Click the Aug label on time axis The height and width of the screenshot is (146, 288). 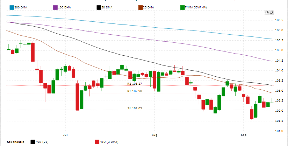pos(154,135)
